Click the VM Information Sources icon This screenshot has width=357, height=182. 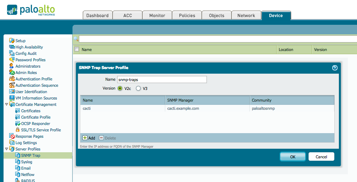12,98
